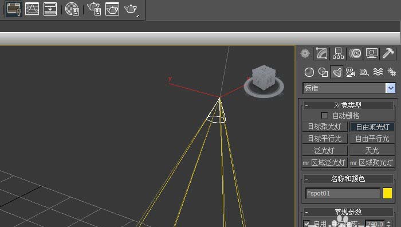The height and width of the screenshot is (227, 401).
Task: Open the Material Editor
Action: point(72,9)
